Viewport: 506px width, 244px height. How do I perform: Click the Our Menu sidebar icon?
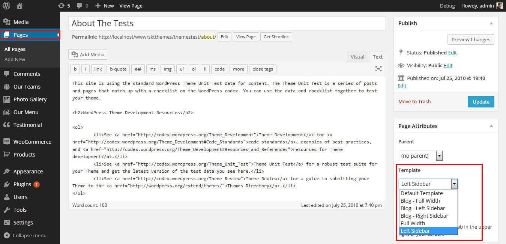(x=6, y=112)
